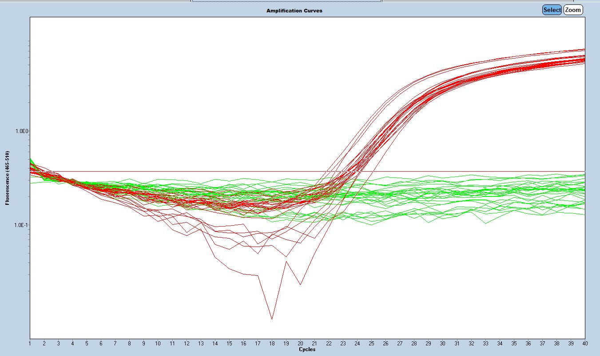Click the 1.0E0 y-axis tick label
The image size is (600, 356).
21,131
